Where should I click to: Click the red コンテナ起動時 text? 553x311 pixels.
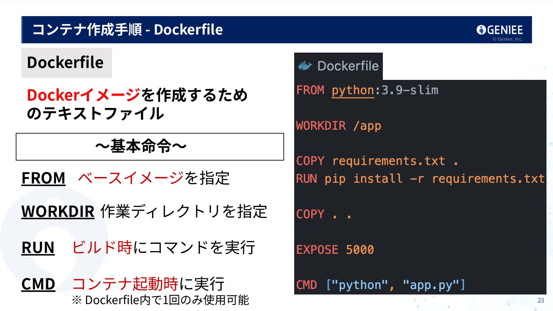pos(125,284)
